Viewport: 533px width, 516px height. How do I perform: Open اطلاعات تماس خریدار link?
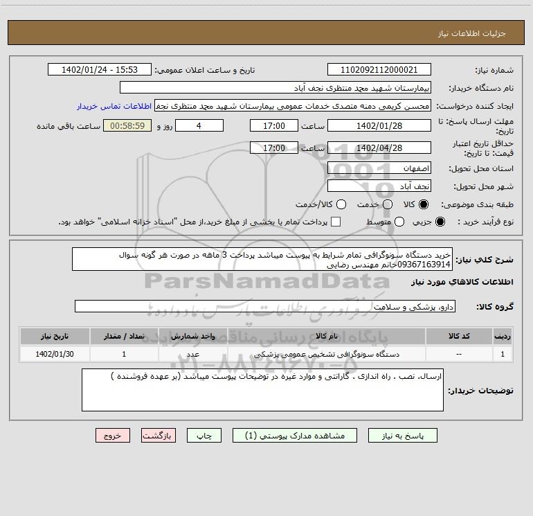click(x=114, y=106)
